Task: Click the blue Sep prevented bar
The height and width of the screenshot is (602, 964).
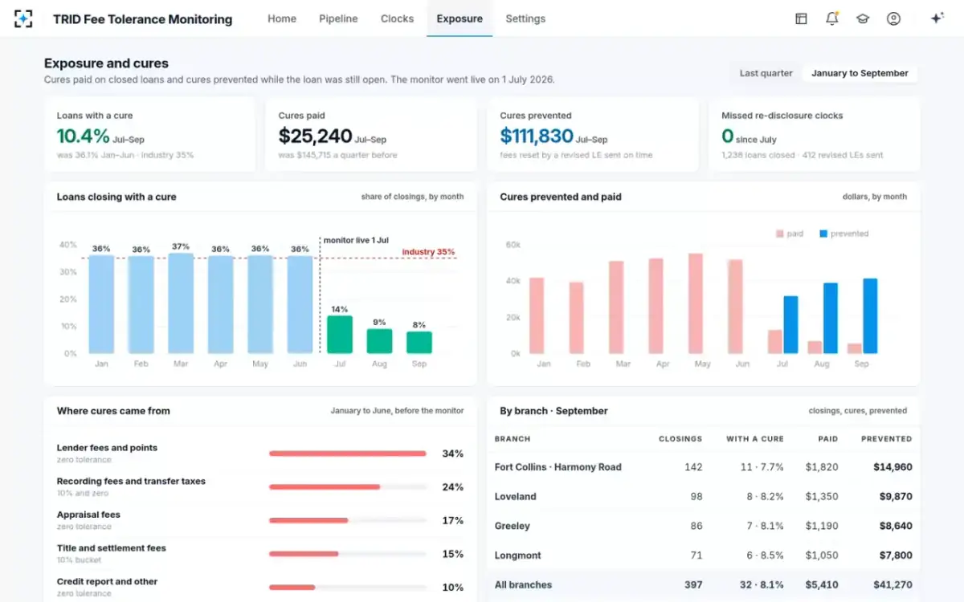Action: tap(870, 316)
